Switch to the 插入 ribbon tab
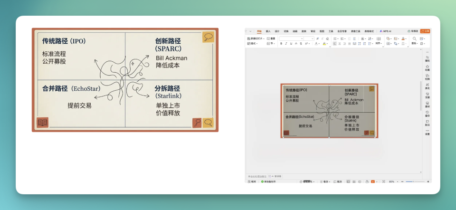This screenshot has height=210, width=456. [x=268, y=31]
